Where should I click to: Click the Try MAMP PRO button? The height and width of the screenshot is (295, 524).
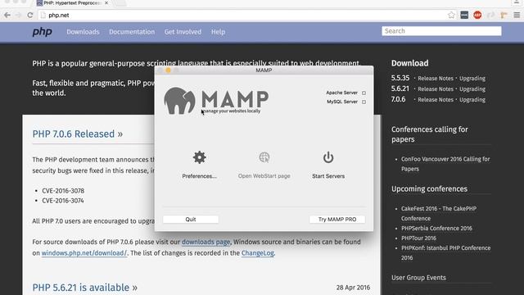pos(337,220)
